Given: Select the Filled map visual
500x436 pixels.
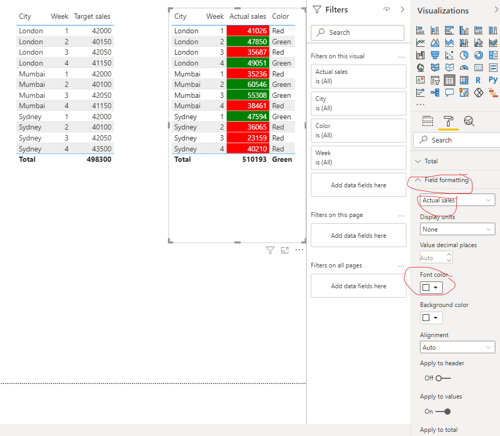Looking at the screenshot, I should tap(435, 68).
